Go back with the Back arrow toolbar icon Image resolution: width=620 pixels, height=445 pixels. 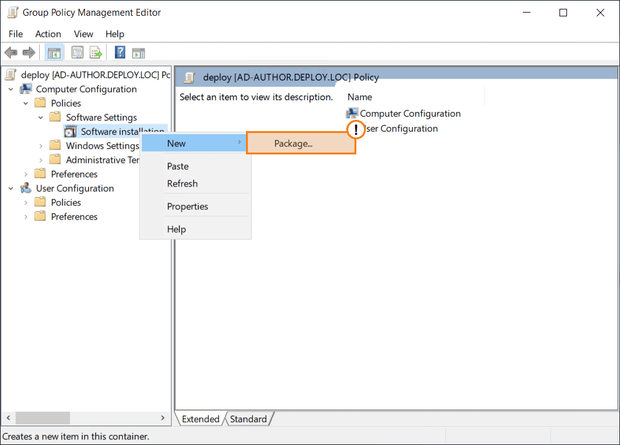click(11, 52)
